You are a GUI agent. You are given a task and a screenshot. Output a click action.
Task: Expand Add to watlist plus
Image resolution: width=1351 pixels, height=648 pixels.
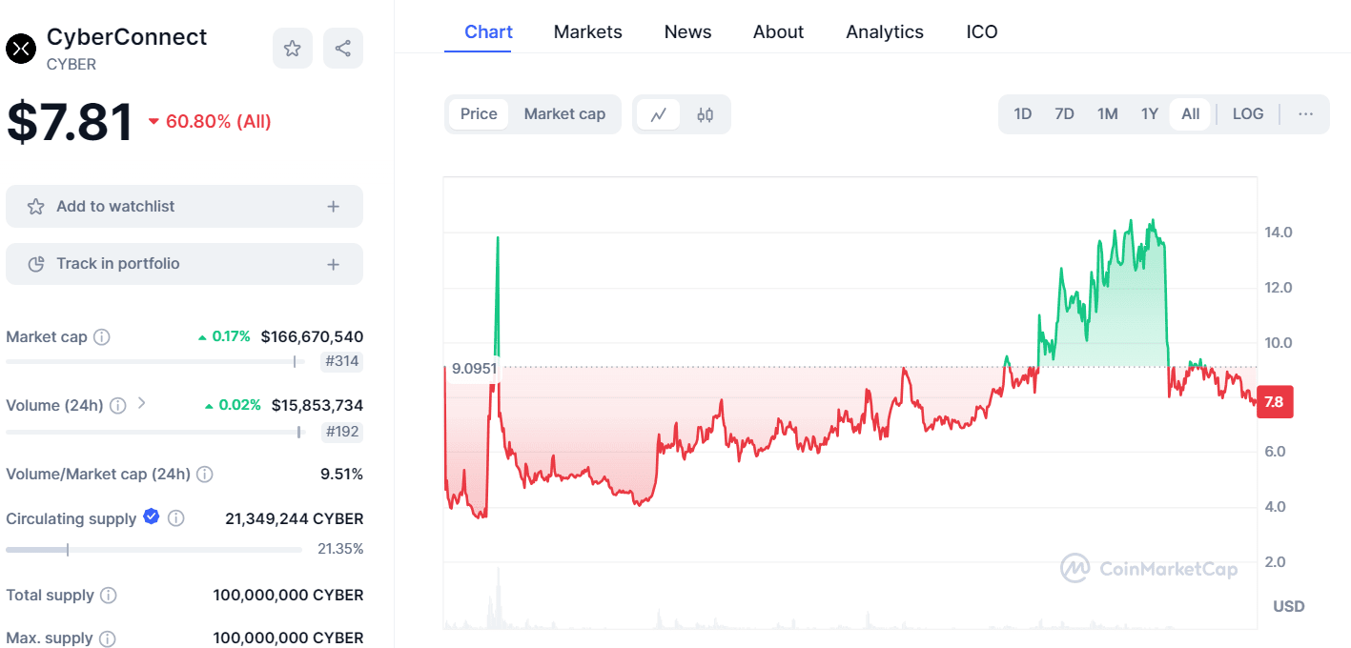pyautogui.click(x=333, y=207)
